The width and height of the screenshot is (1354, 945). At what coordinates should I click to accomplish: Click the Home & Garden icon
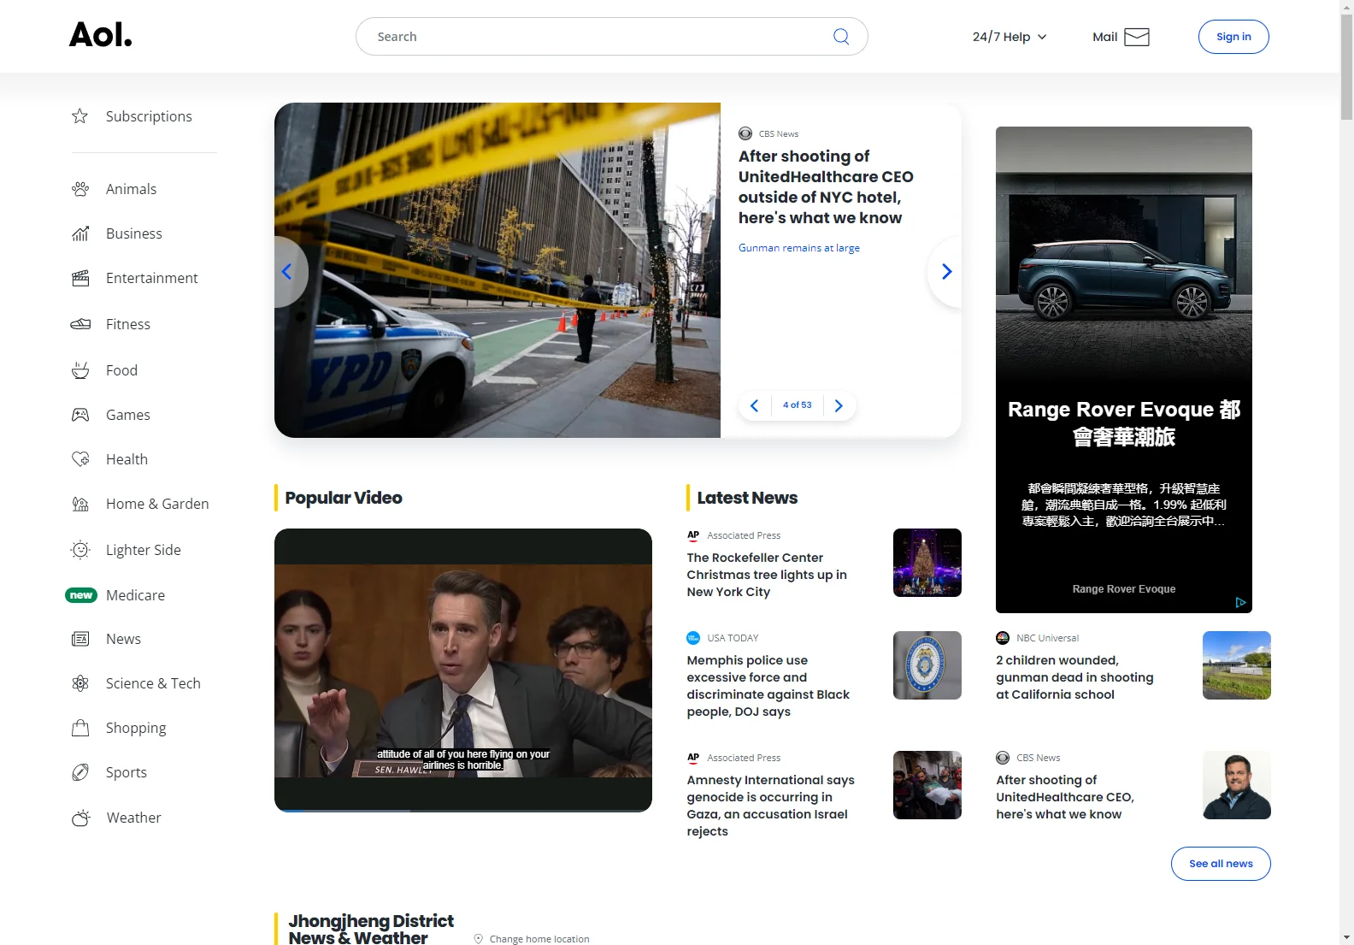click(80, 504)
